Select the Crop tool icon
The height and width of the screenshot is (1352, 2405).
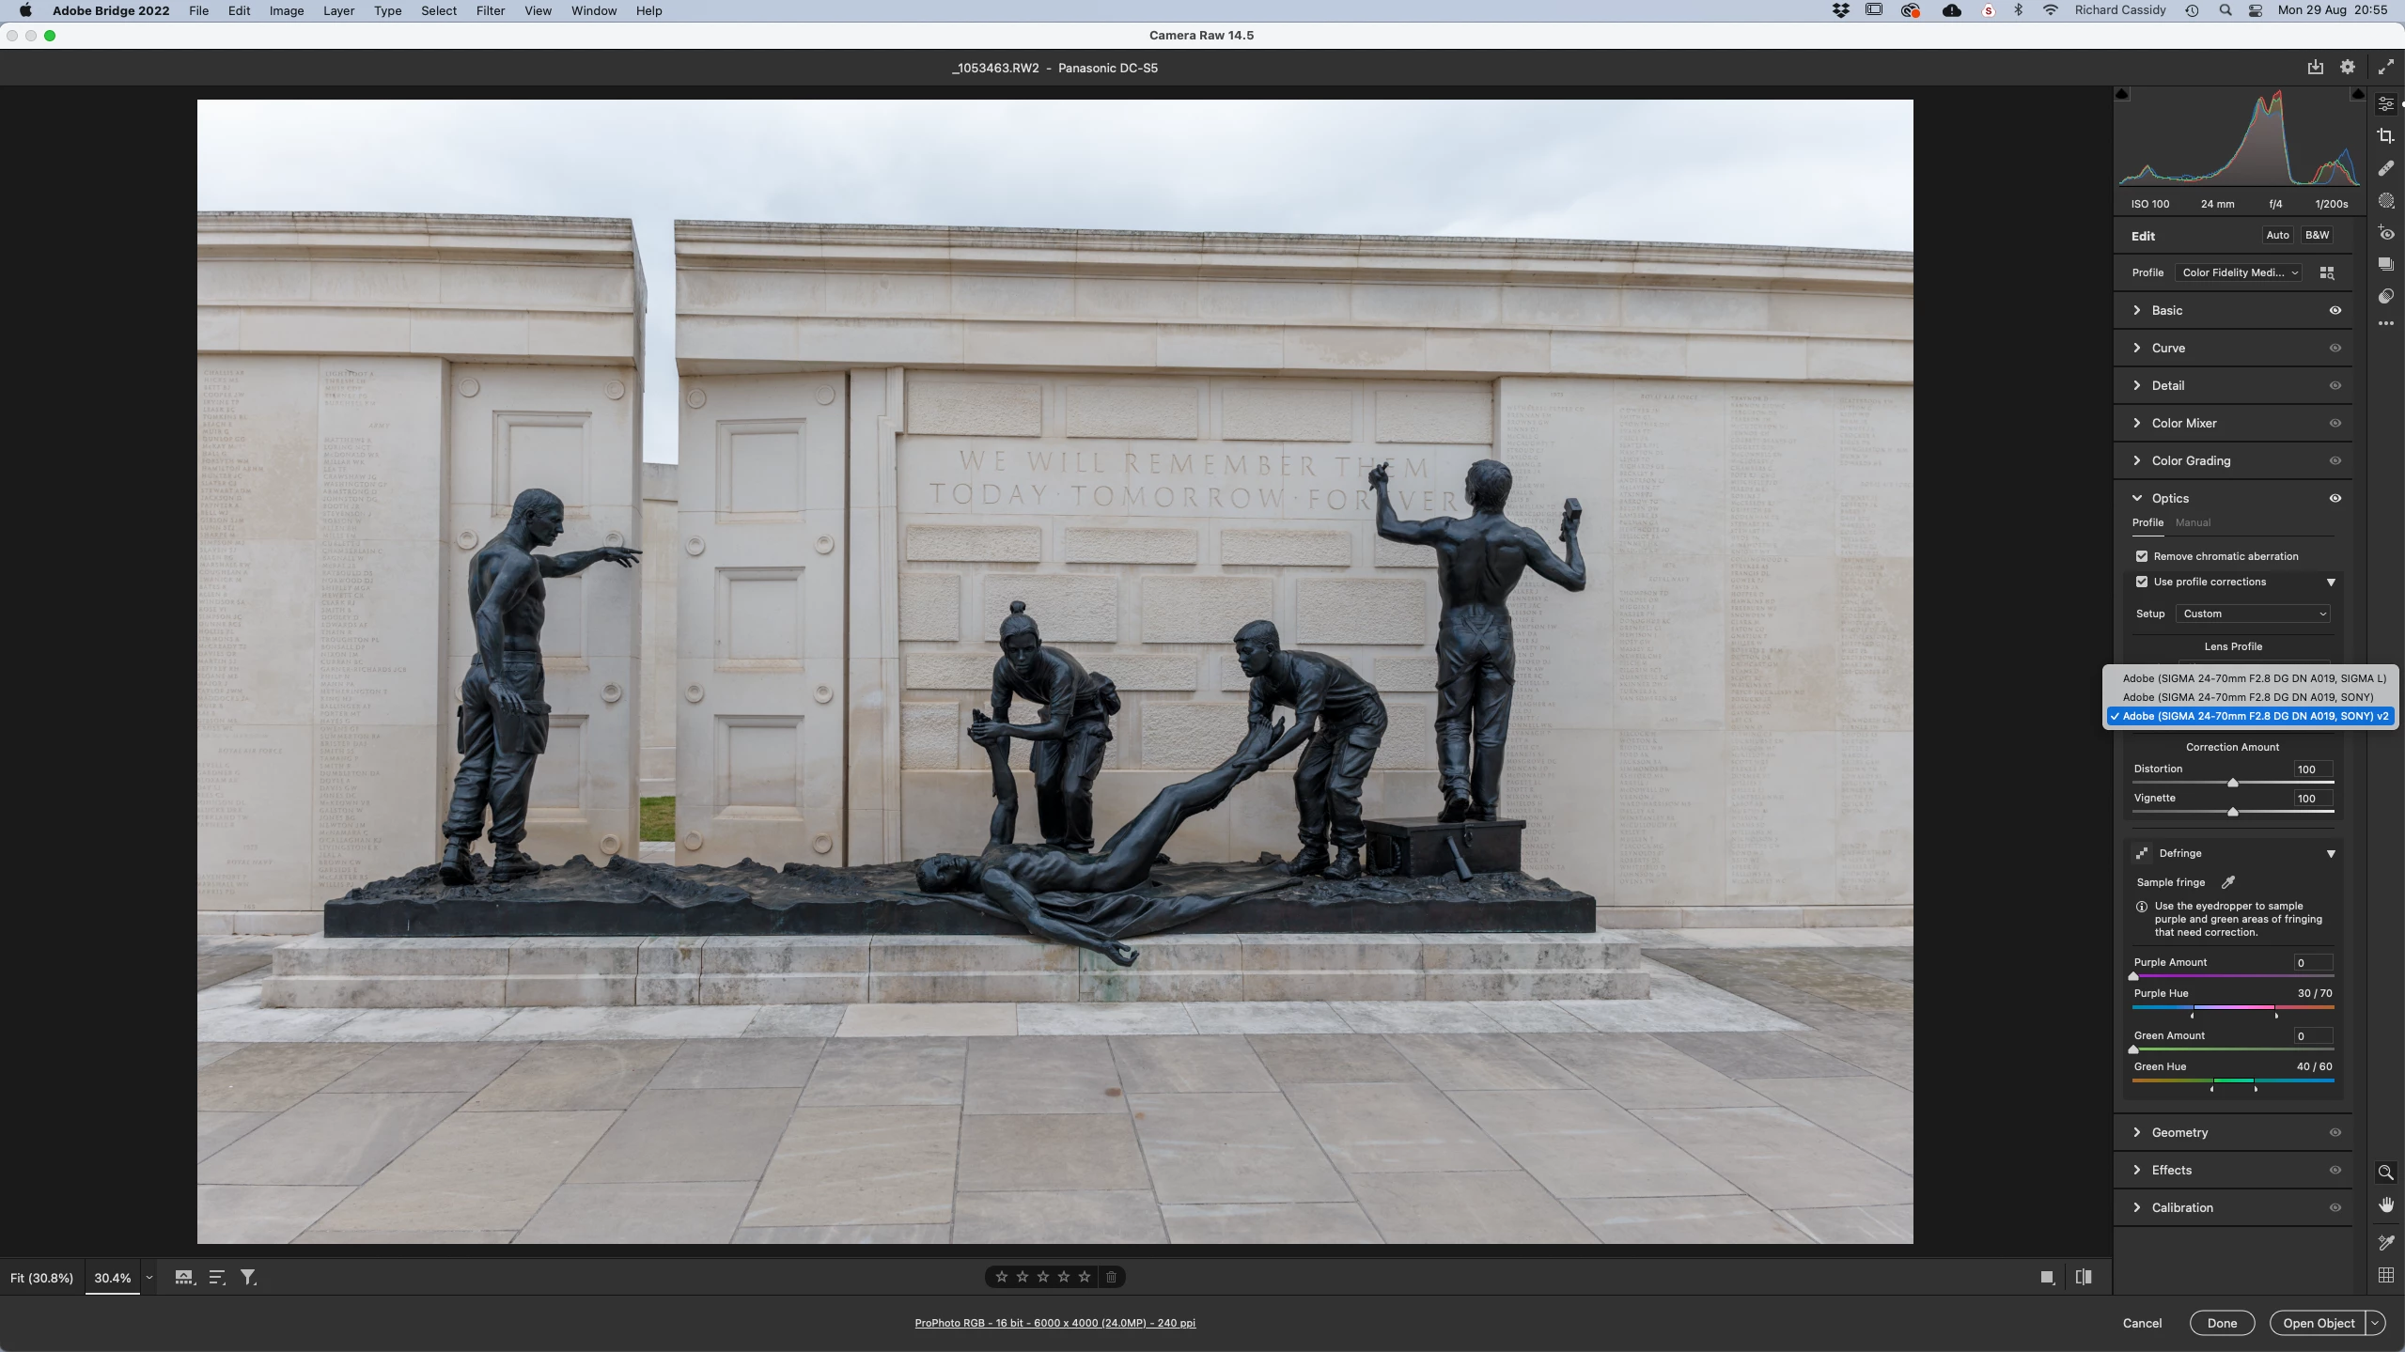(2385, 136)
